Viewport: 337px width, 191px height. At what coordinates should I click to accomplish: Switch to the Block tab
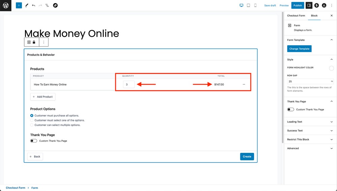click(x=314, y=16)
